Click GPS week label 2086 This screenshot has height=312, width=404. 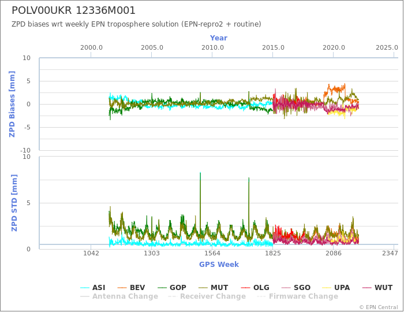click(334, 253)
